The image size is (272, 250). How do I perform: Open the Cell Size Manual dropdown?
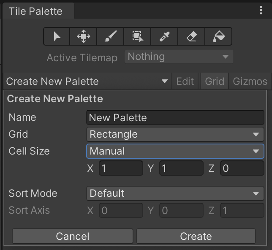pyautogui.click(x=175, y=151)
